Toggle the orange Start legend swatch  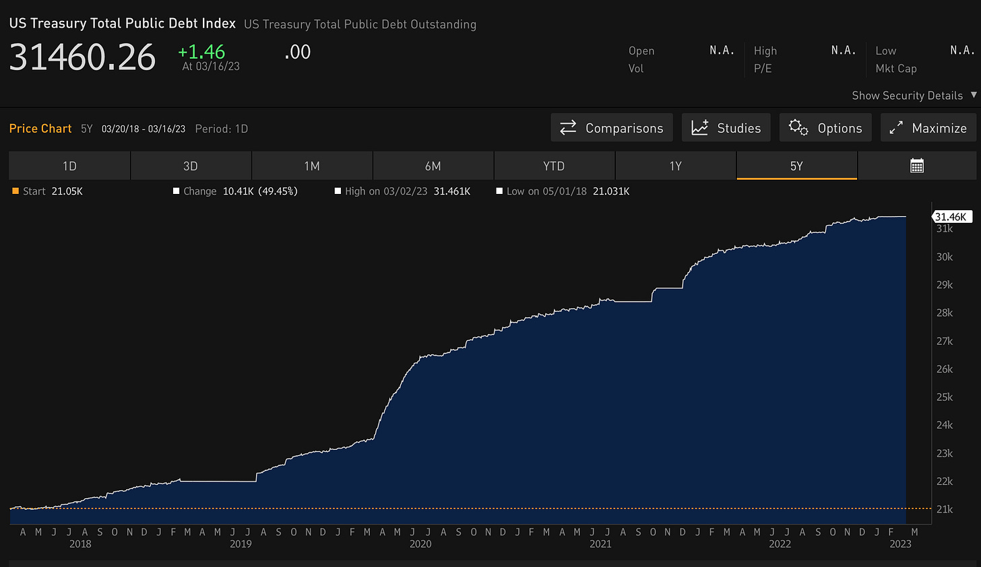point(15,191)
